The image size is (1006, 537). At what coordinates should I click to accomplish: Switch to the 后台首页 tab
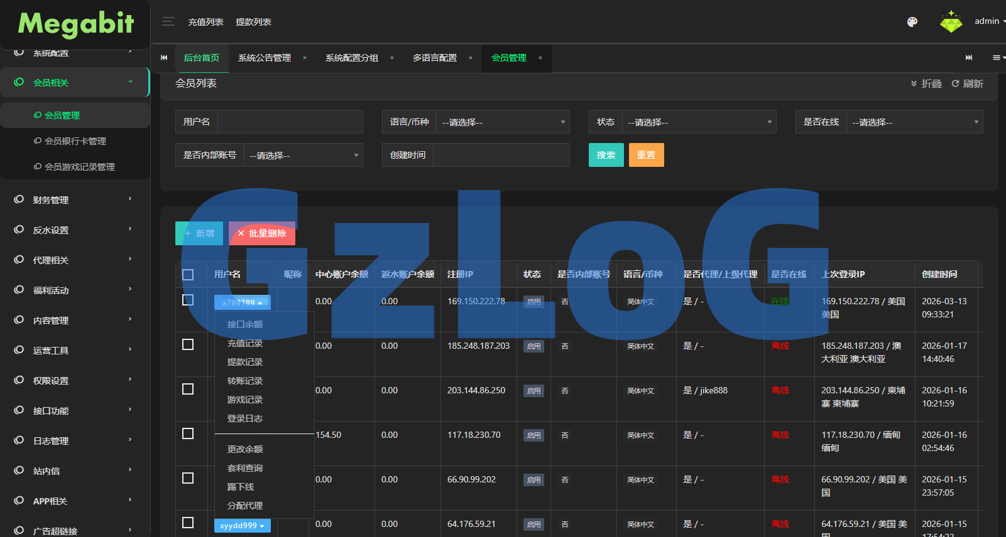tap(202, 58)
